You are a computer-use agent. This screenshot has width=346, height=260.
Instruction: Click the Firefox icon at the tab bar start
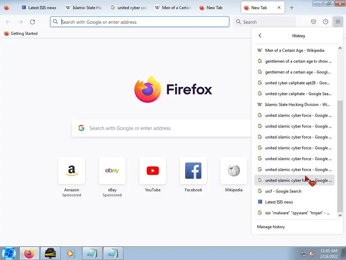click(7, 7)
